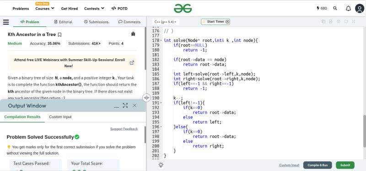This screenshot has height=171, width=366.
Task: Switch to the Problem tab
Action: click(30, 22)
